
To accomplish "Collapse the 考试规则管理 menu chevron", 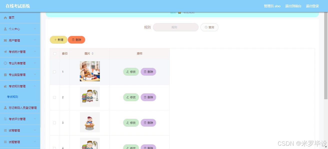I will tap(35, 86).
